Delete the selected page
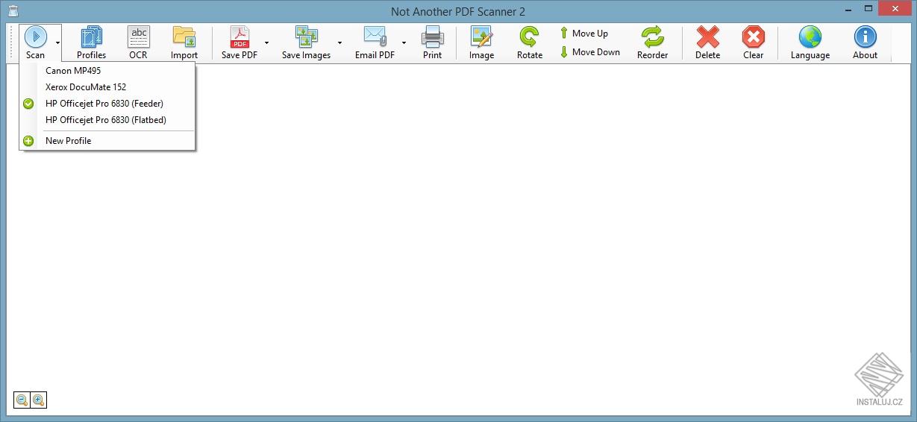The image size is (917, 422). point(707,42)
